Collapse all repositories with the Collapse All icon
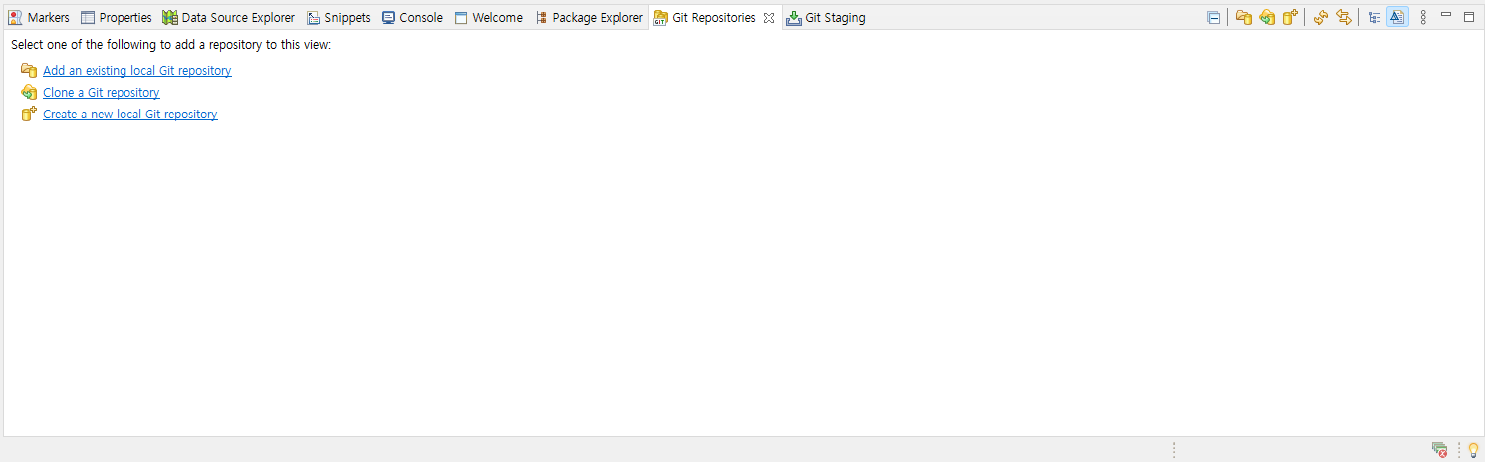1485x462 pixels. click(1213, 17)
